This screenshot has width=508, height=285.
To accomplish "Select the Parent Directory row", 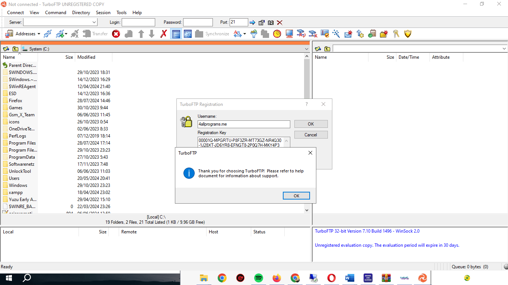I will coord(20,65).
